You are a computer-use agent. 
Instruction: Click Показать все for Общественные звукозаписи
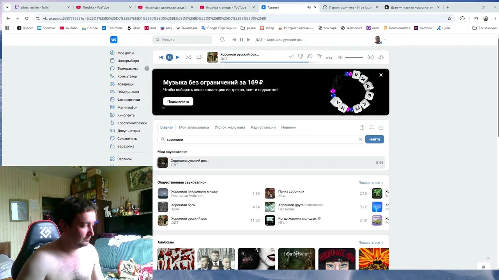(371, 183)
